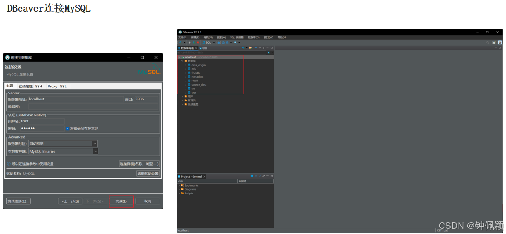506x234 pixels.
Task: Select the retail database in tree
Action: [x=194, y=80]
